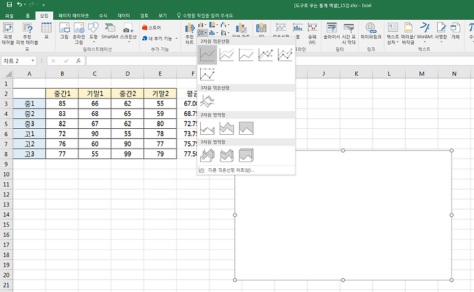Insert a PivotTable (피벗 테이블)
This screenshot has width=474, height=292.
pos(8,34)
